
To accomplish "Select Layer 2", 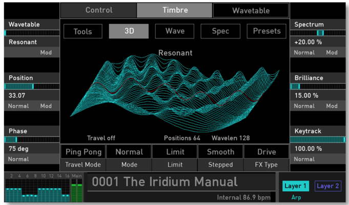I will pyautogui.click(x=327, y=186).
